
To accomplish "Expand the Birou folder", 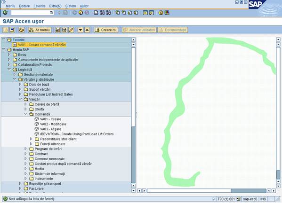I will point(9,55).
